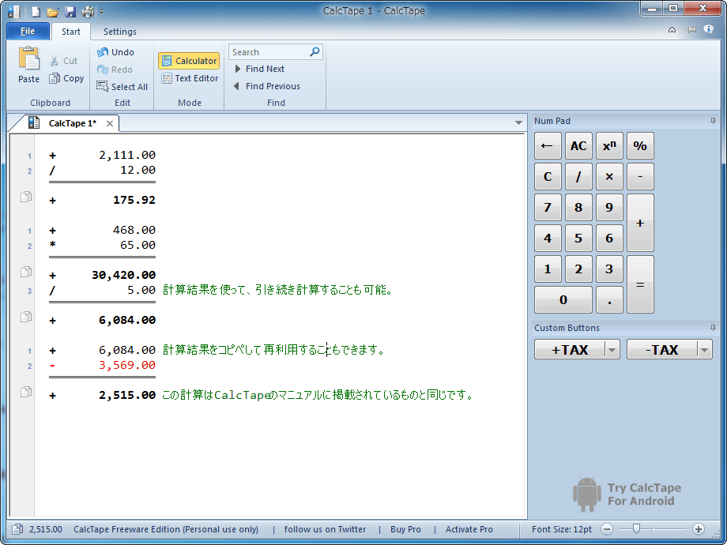Click the -TAX custom button
The width and height of the screenshot is (727, 545).
pyautogui.click(x=662, y=349)
